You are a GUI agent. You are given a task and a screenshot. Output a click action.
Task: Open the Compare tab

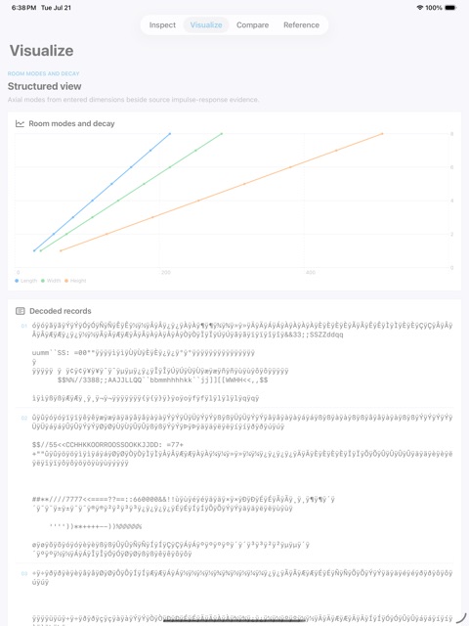(x=252, y=24)
